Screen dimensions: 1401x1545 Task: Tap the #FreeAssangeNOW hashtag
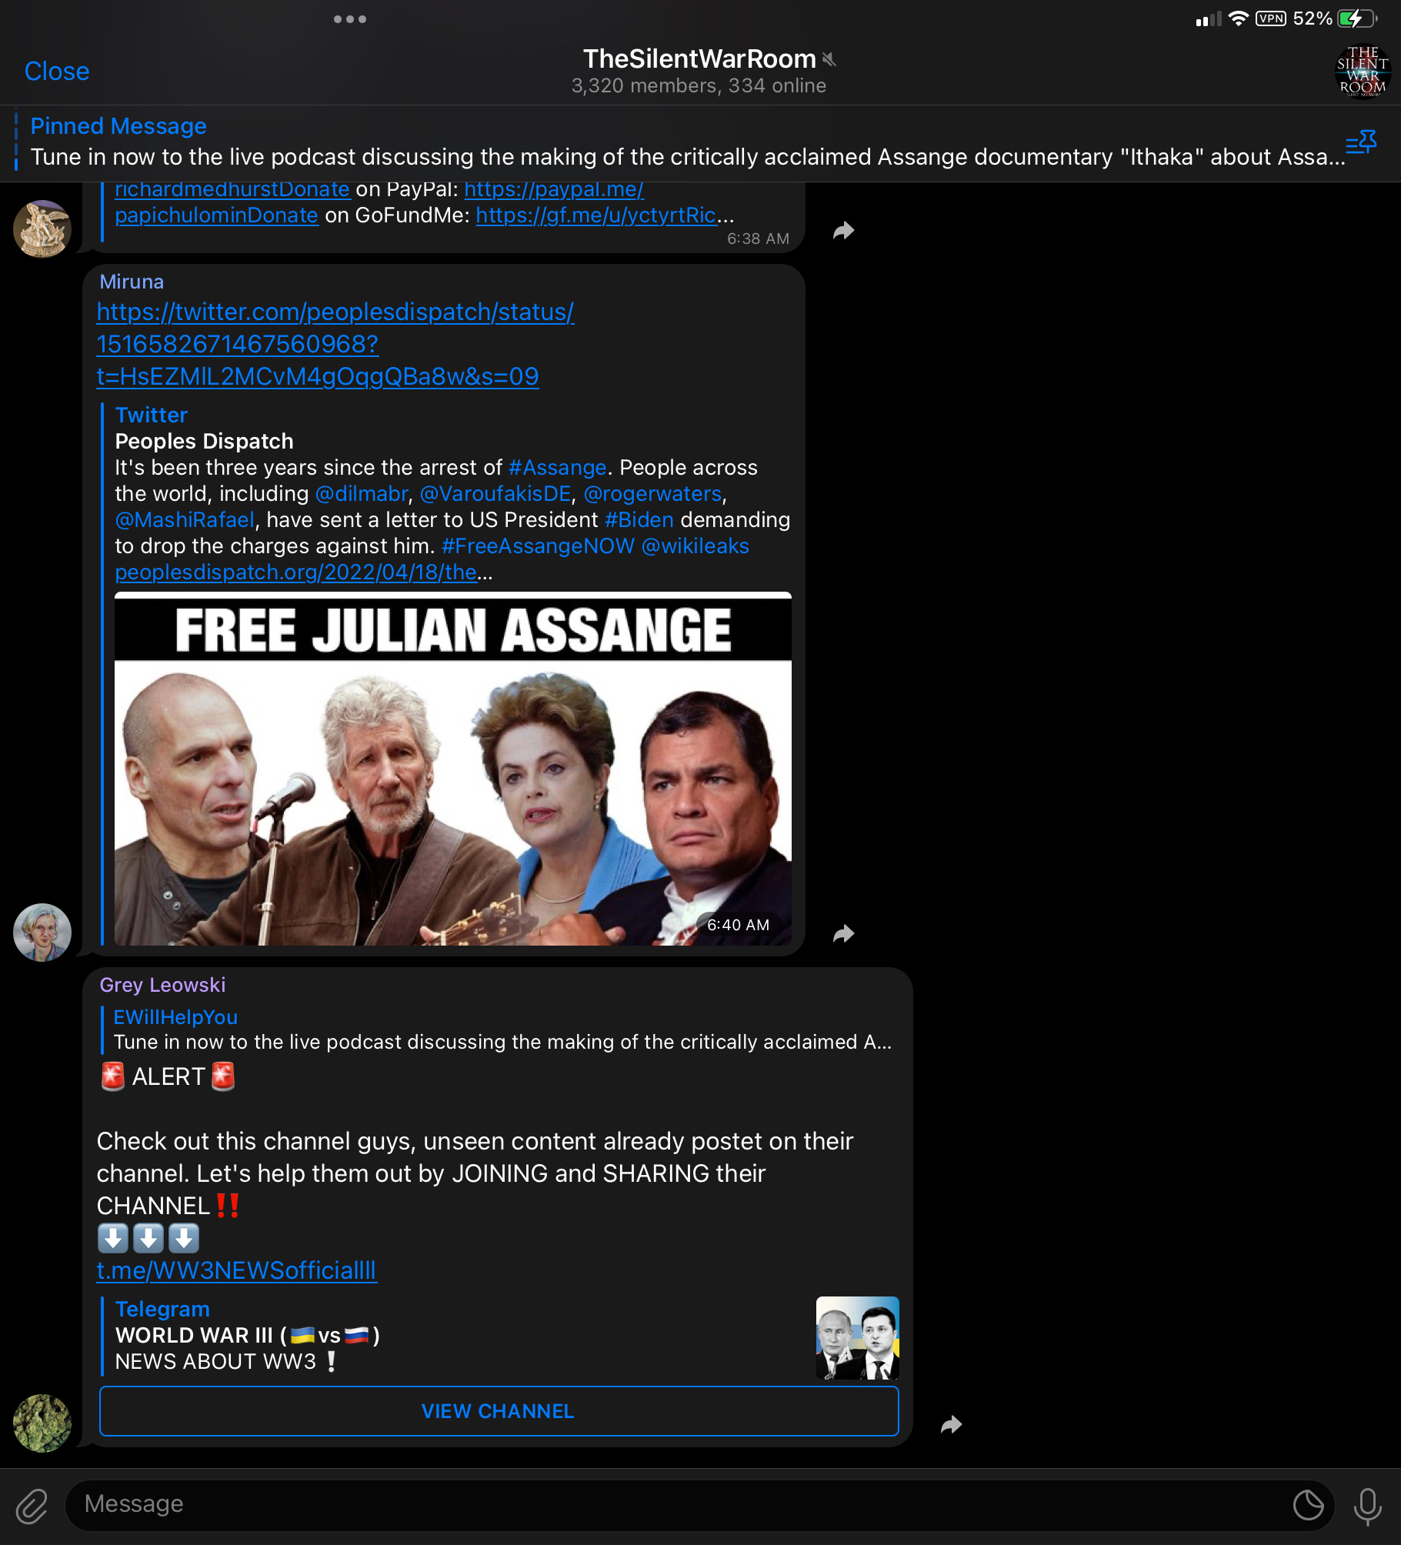point(538,546)
